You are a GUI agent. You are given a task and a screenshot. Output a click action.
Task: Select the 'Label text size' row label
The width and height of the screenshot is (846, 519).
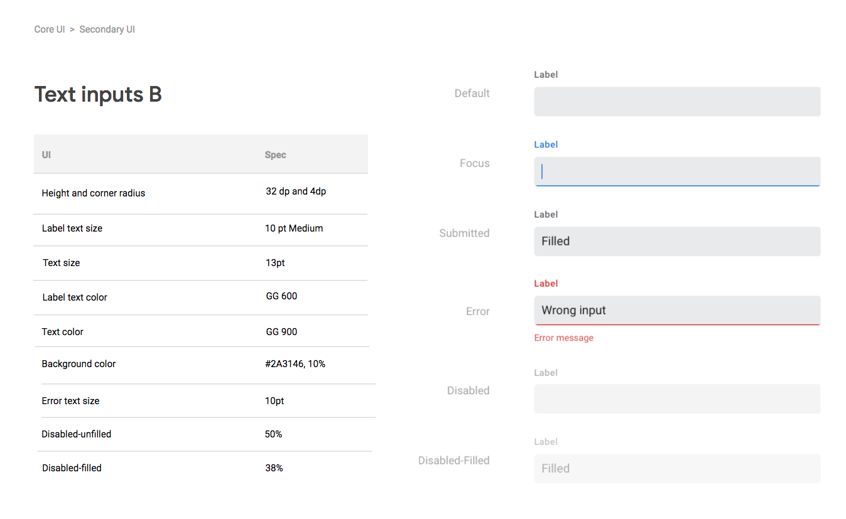[72, 228]
